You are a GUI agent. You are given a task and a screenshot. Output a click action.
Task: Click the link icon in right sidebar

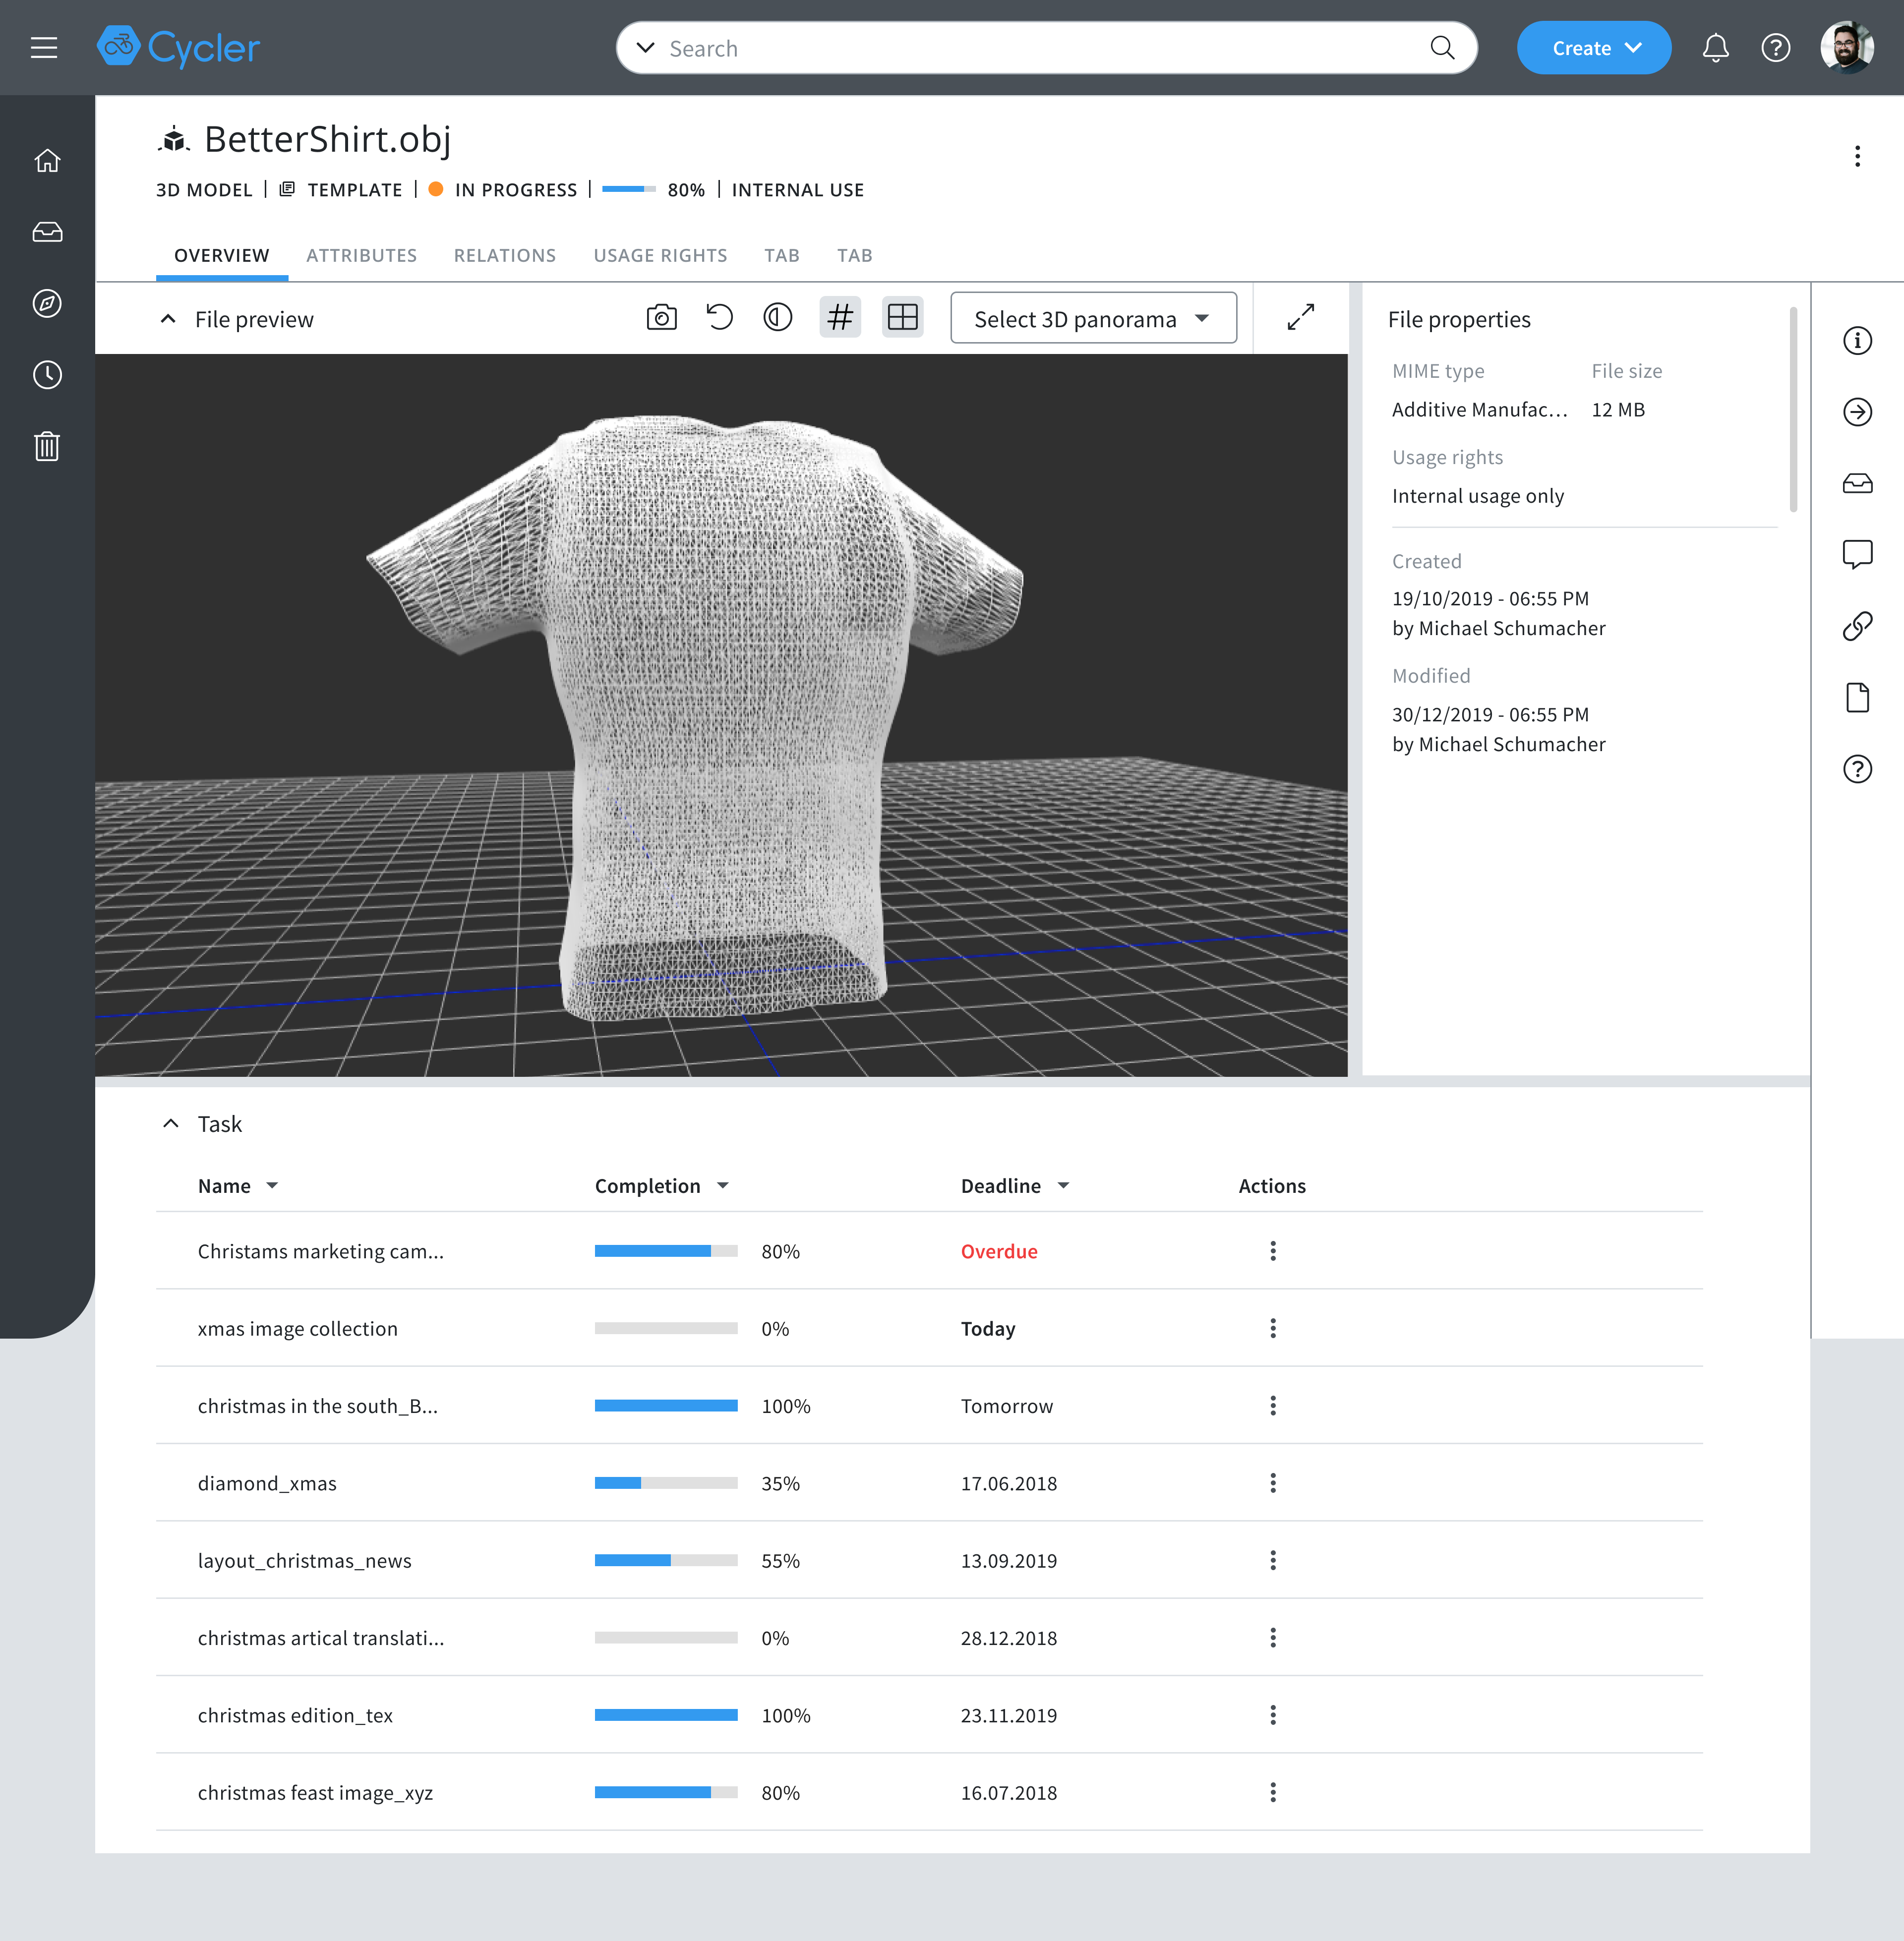(x=1858, y=626)
